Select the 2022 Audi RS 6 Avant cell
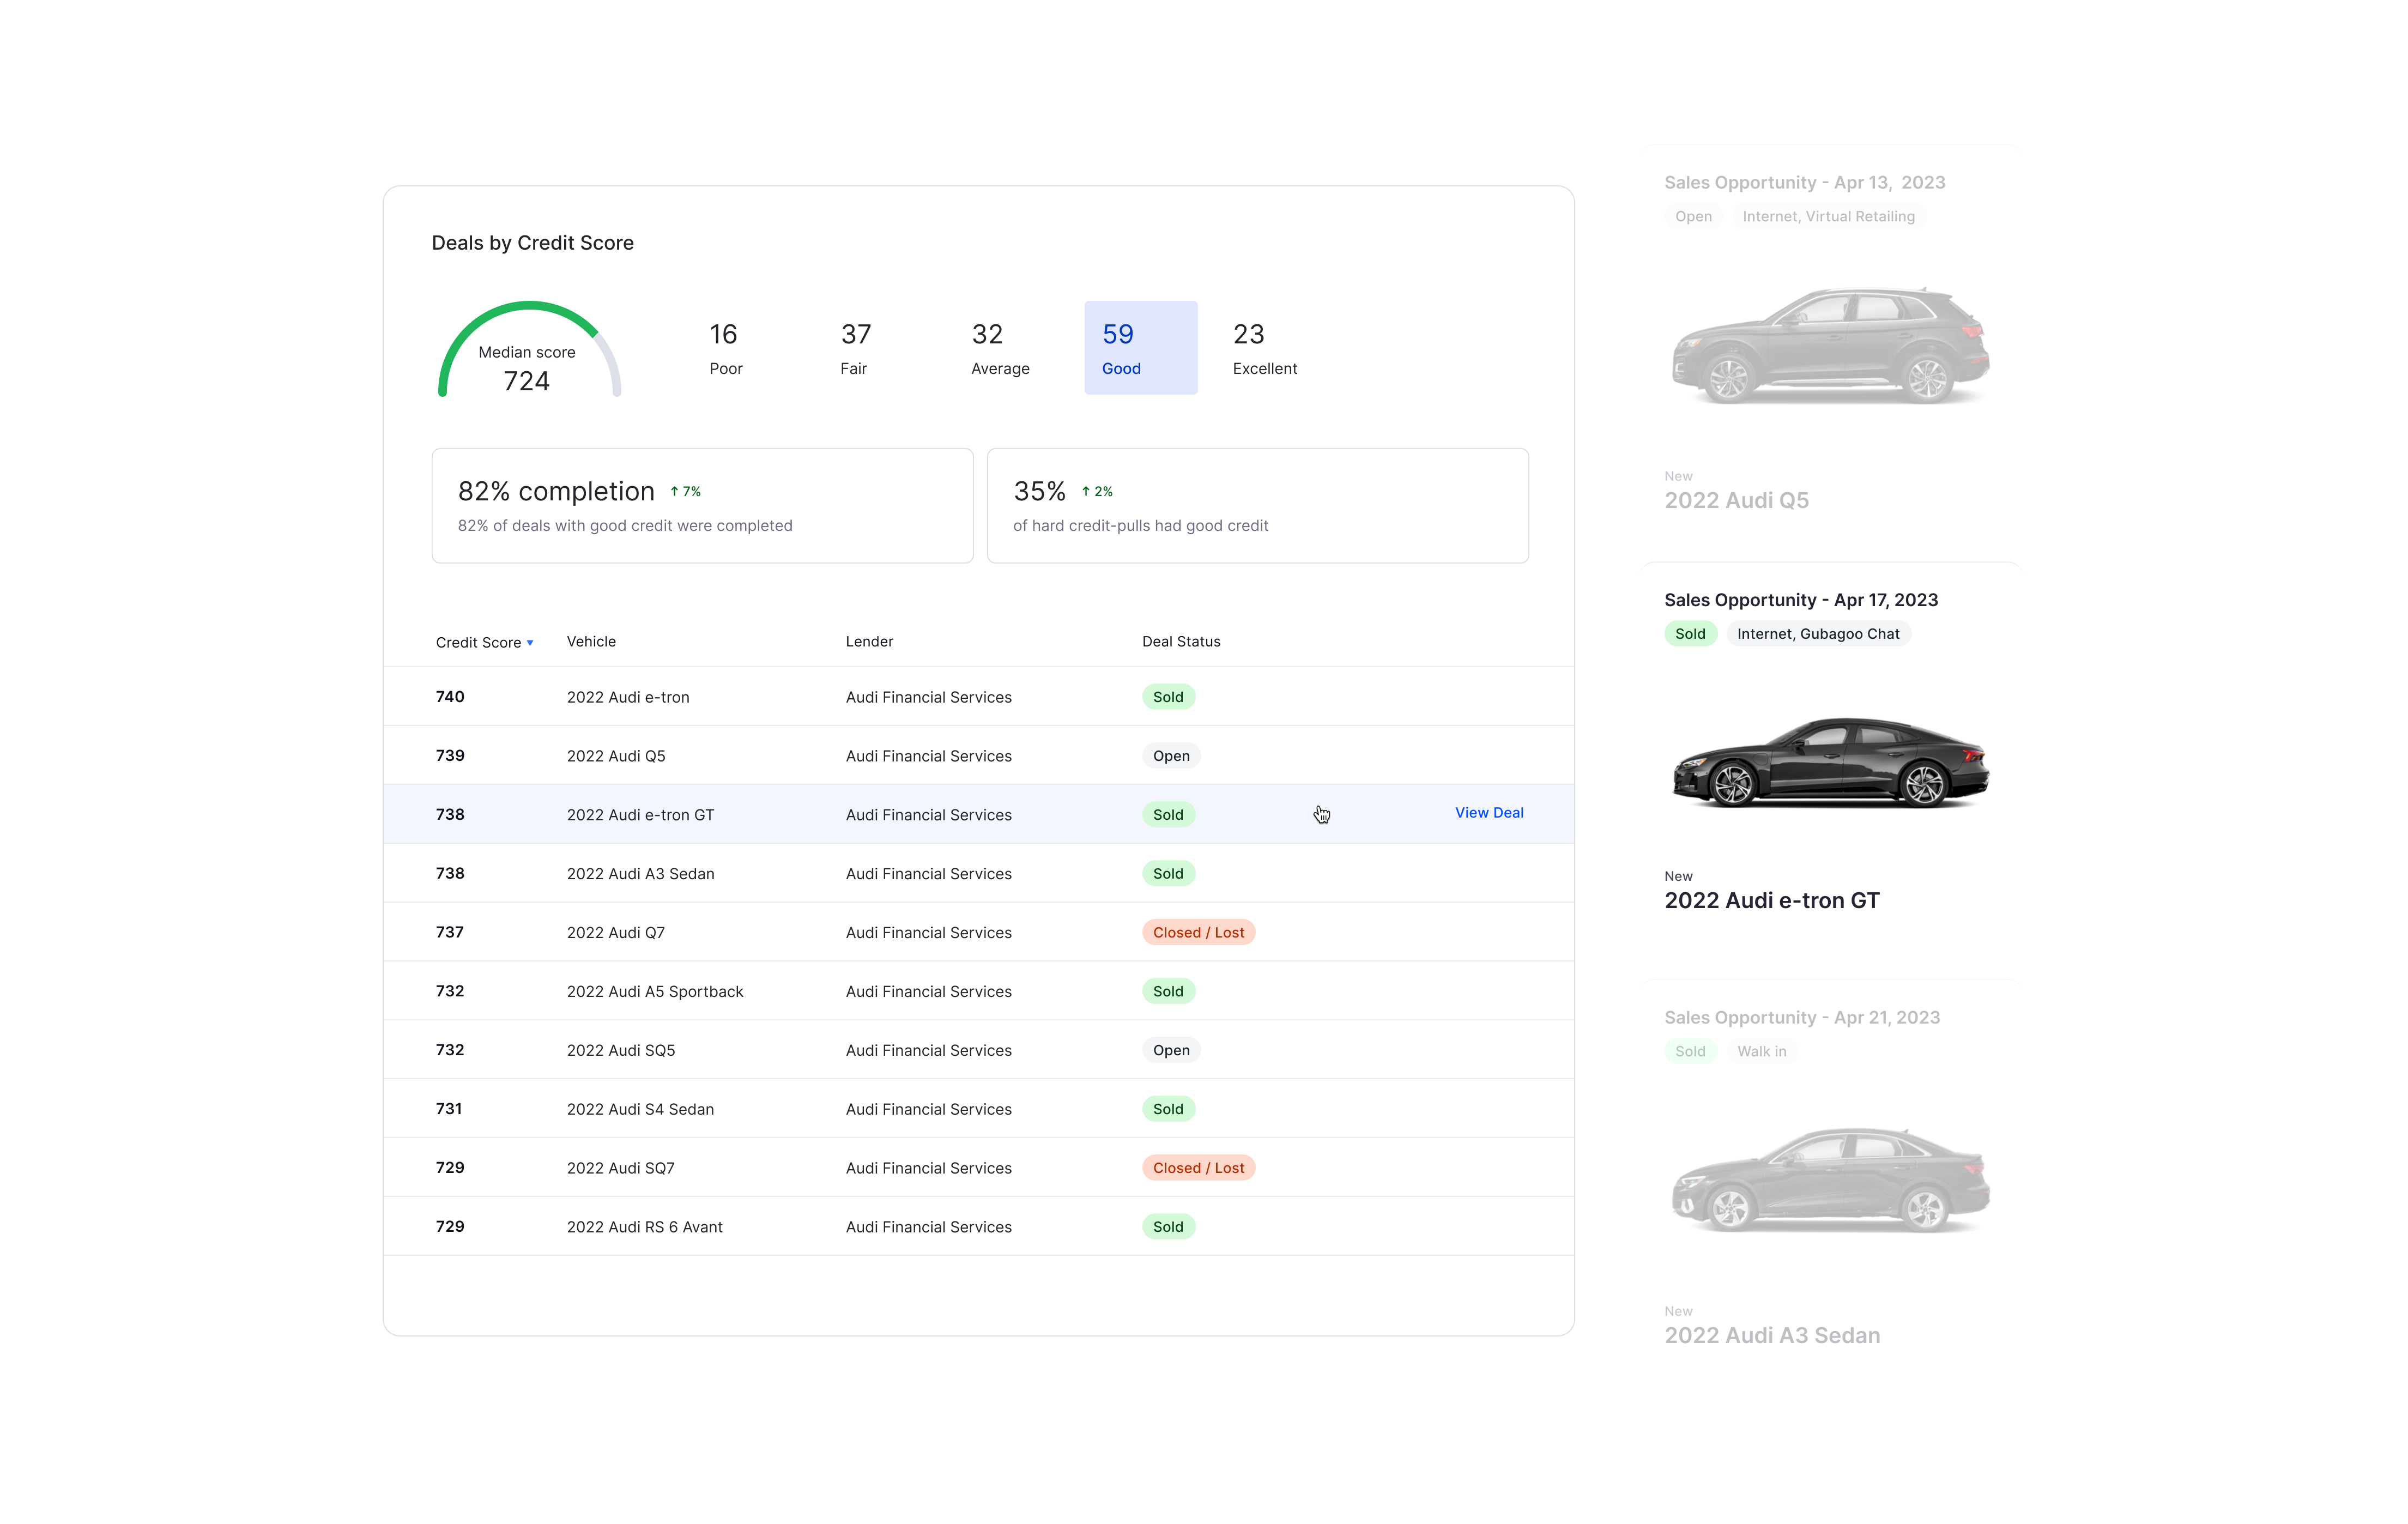Viewport: 2408px width, 1524px height. [644, 1228]
